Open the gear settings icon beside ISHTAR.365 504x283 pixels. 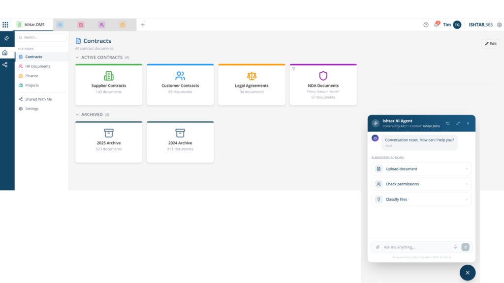499,25
